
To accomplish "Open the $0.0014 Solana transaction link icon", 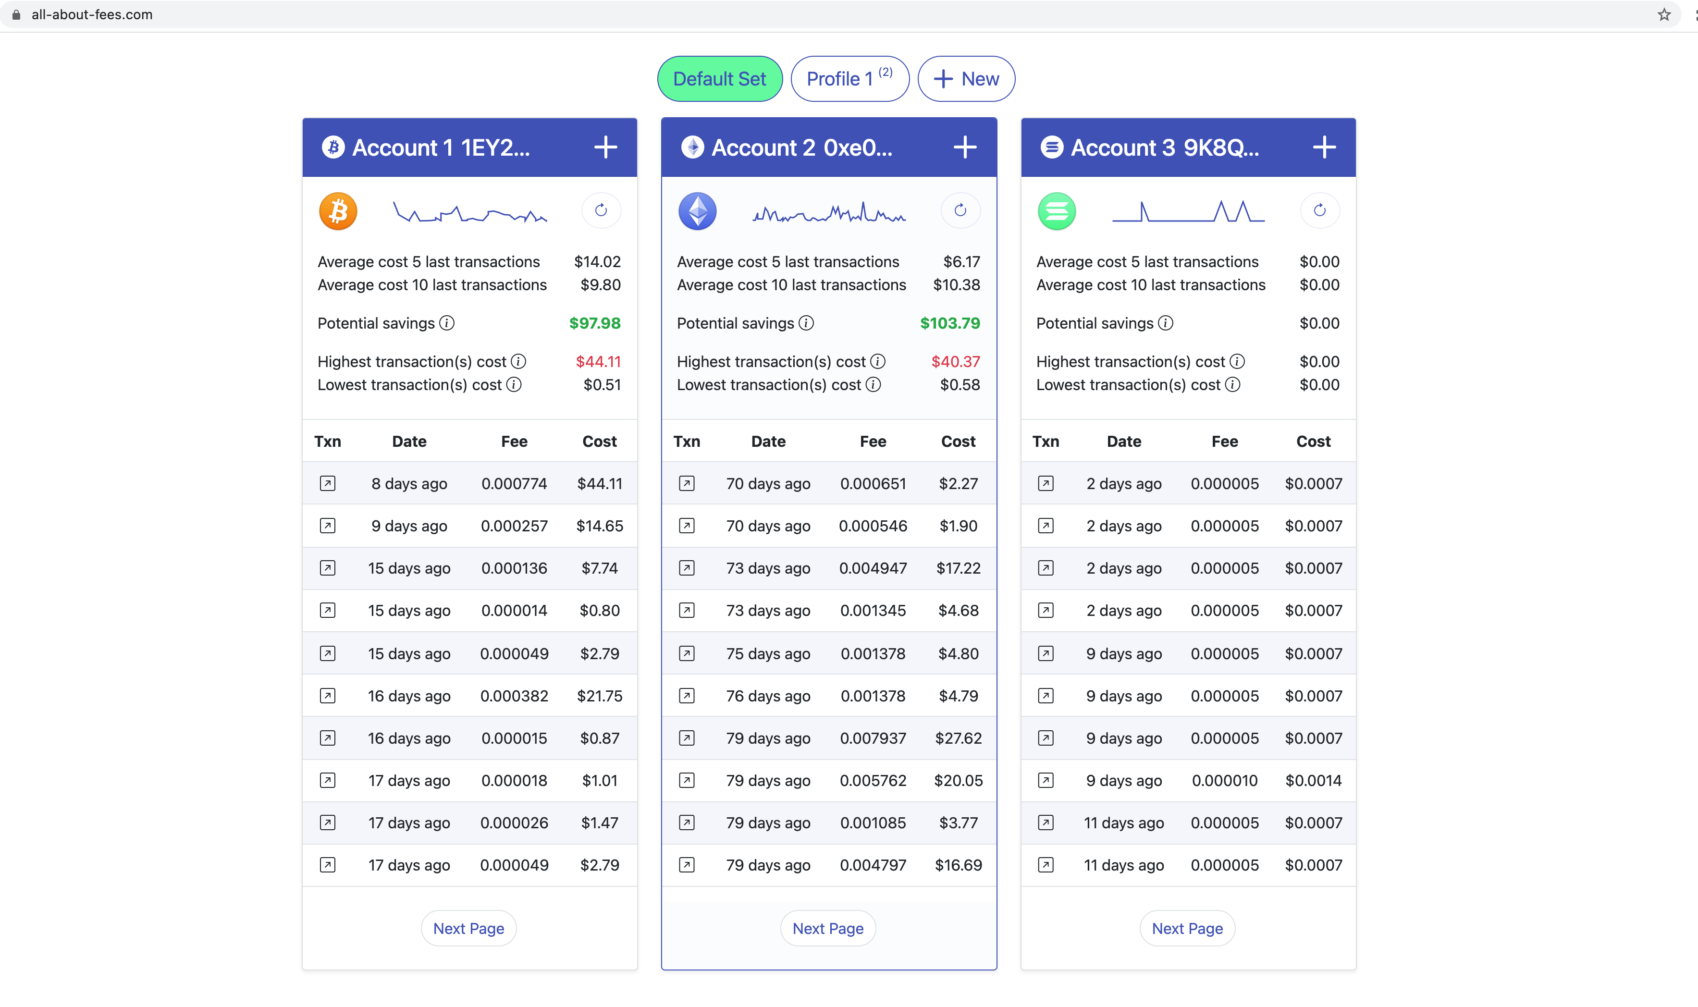I will tap(1046, 780).
